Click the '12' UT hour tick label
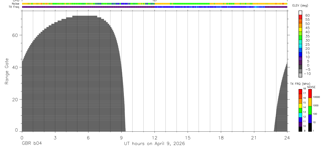The height and width of the screenshot is (149, 323). 155,138
